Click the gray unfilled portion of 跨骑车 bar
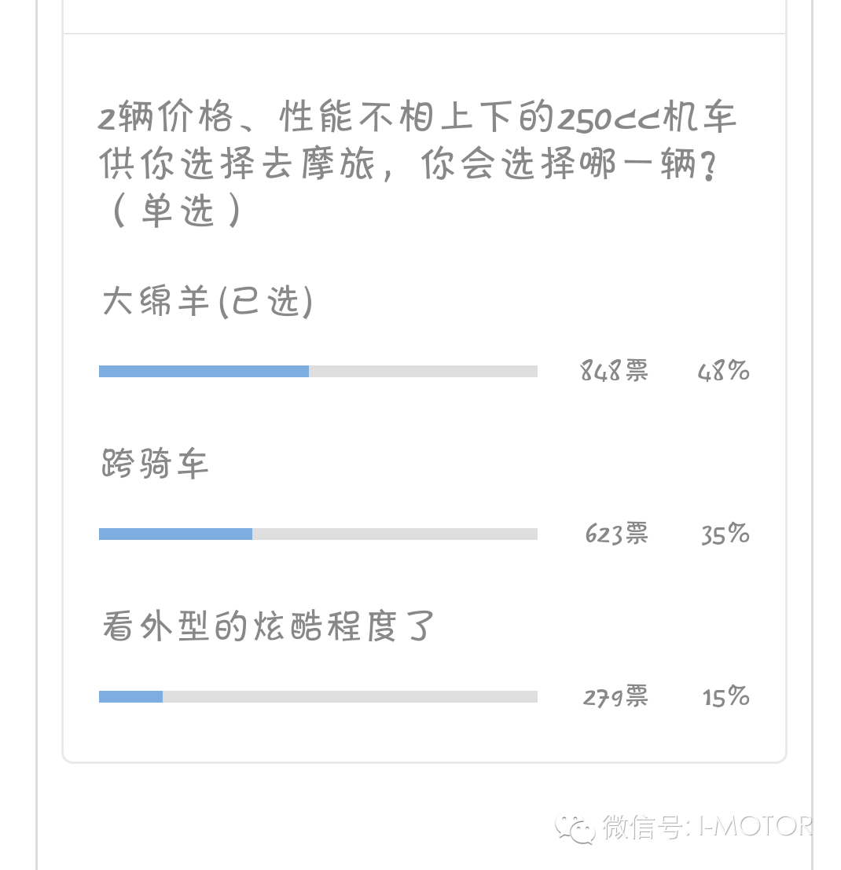The image size is (841, 870). coord(395,534)
